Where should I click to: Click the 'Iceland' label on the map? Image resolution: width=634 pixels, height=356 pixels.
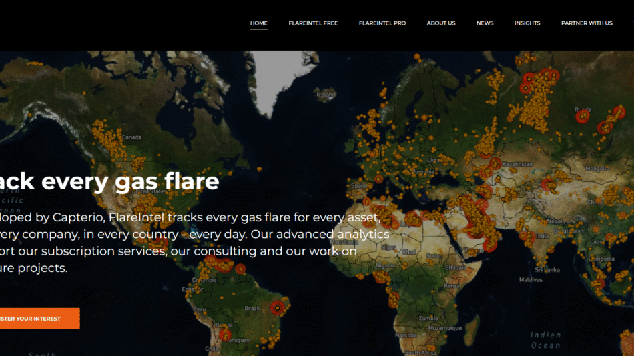(326, 95)
